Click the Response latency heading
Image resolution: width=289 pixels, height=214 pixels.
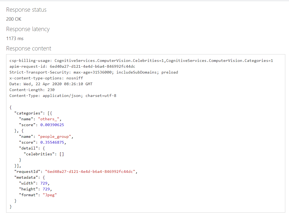click(x=28, y=29)
